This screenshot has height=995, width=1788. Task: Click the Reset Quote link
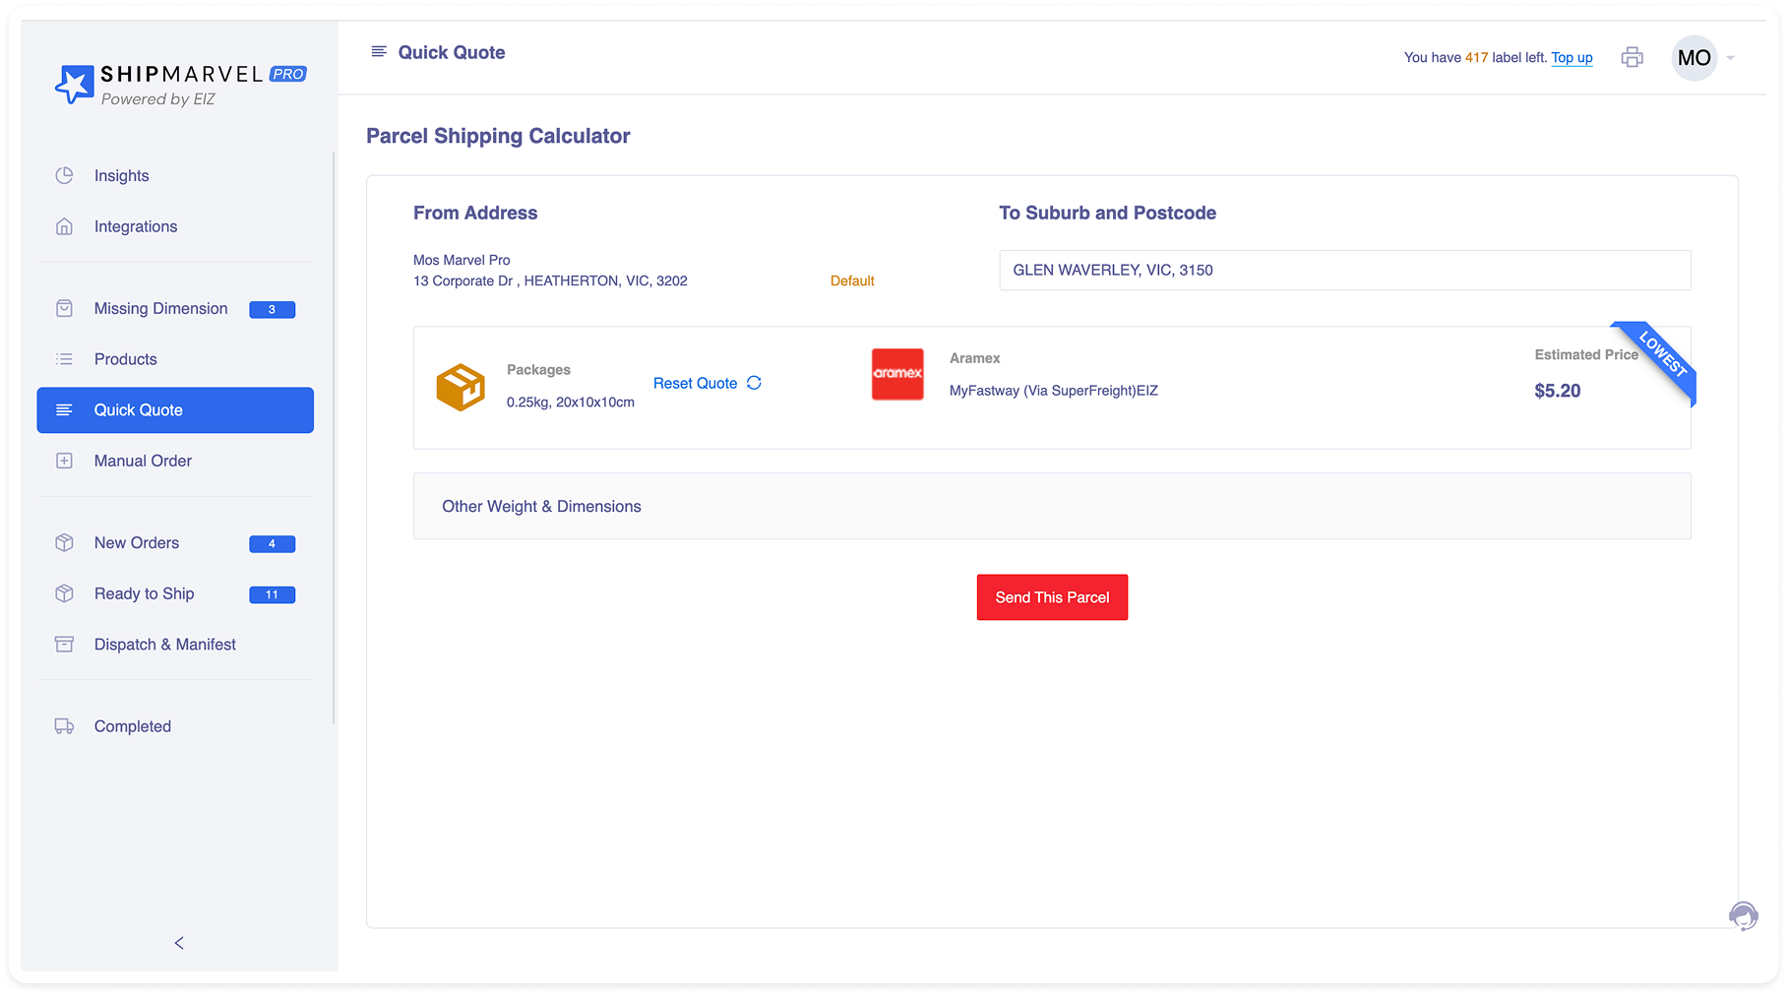(x=695, y=383)
